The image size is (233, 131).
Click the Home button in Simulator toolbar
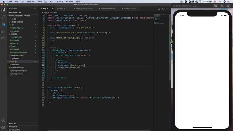[222, 6]
